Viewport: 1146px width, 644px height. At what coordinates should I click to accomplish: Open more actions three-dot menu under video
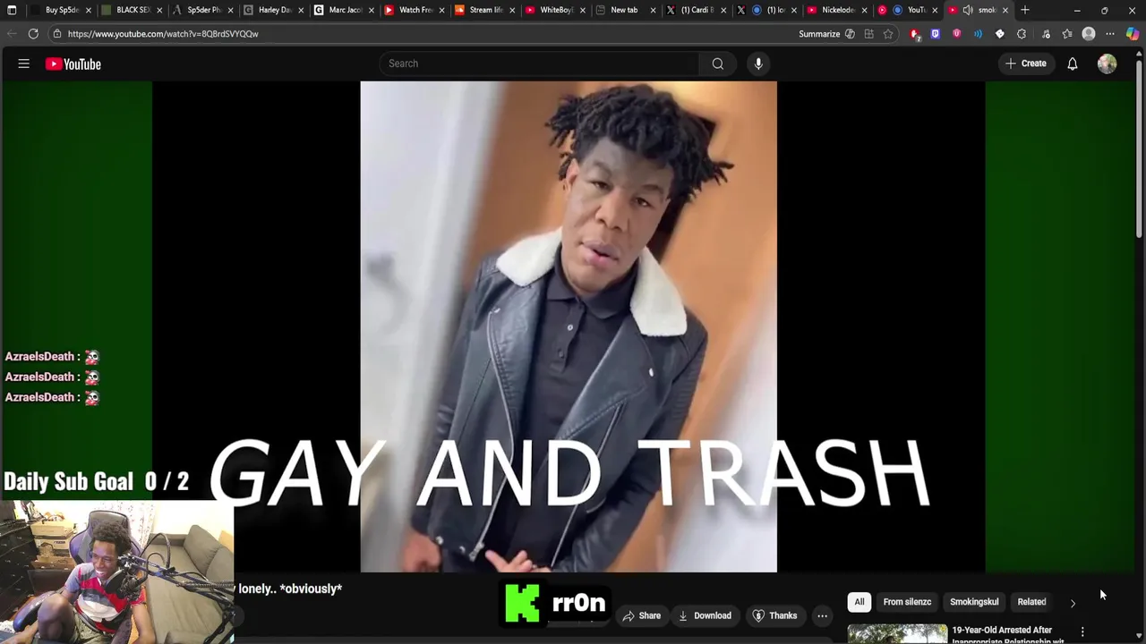822,615
